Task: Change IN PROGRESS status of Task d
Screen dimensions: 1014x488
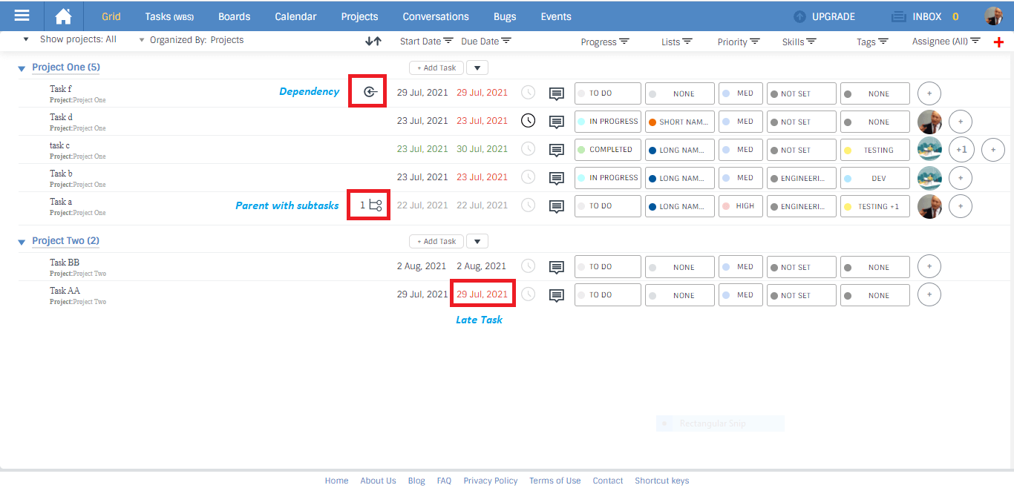Action: [608, 122]
